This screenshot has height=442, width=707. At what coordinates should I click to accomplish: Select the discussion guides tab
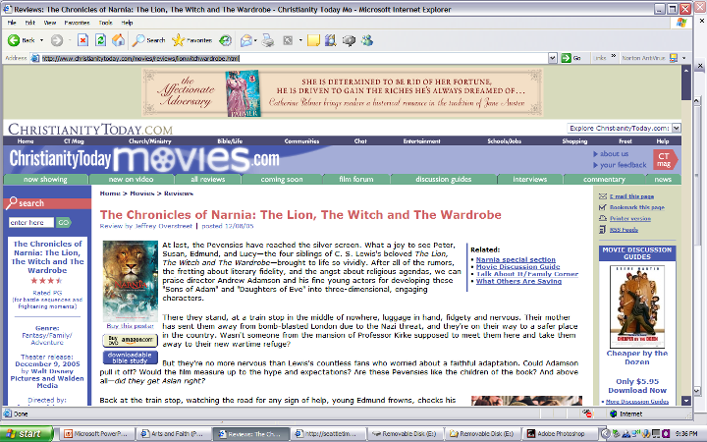[x=444, y=180]
